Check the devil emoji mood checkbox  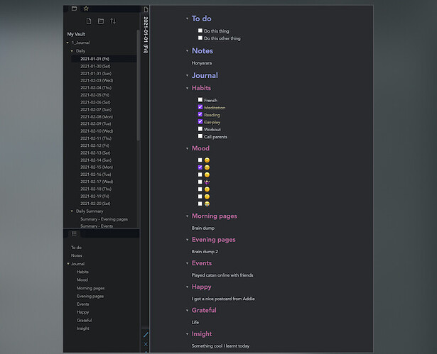pyautogui.click(x=200, y=182)
